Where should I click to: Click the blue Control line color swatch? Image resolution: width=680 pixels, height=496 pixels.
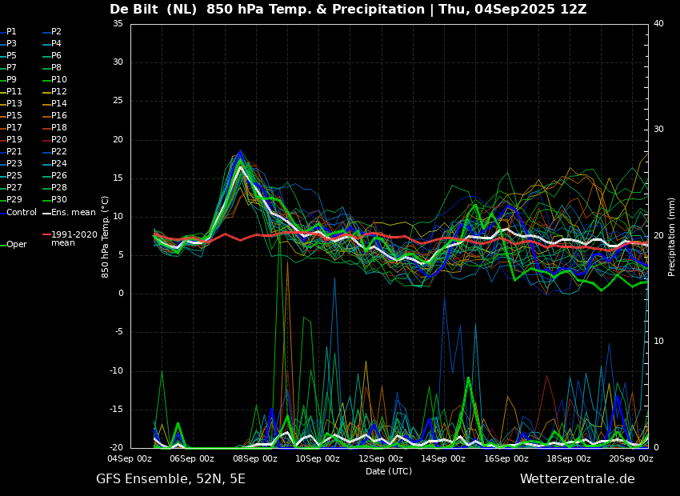point(2,213)
